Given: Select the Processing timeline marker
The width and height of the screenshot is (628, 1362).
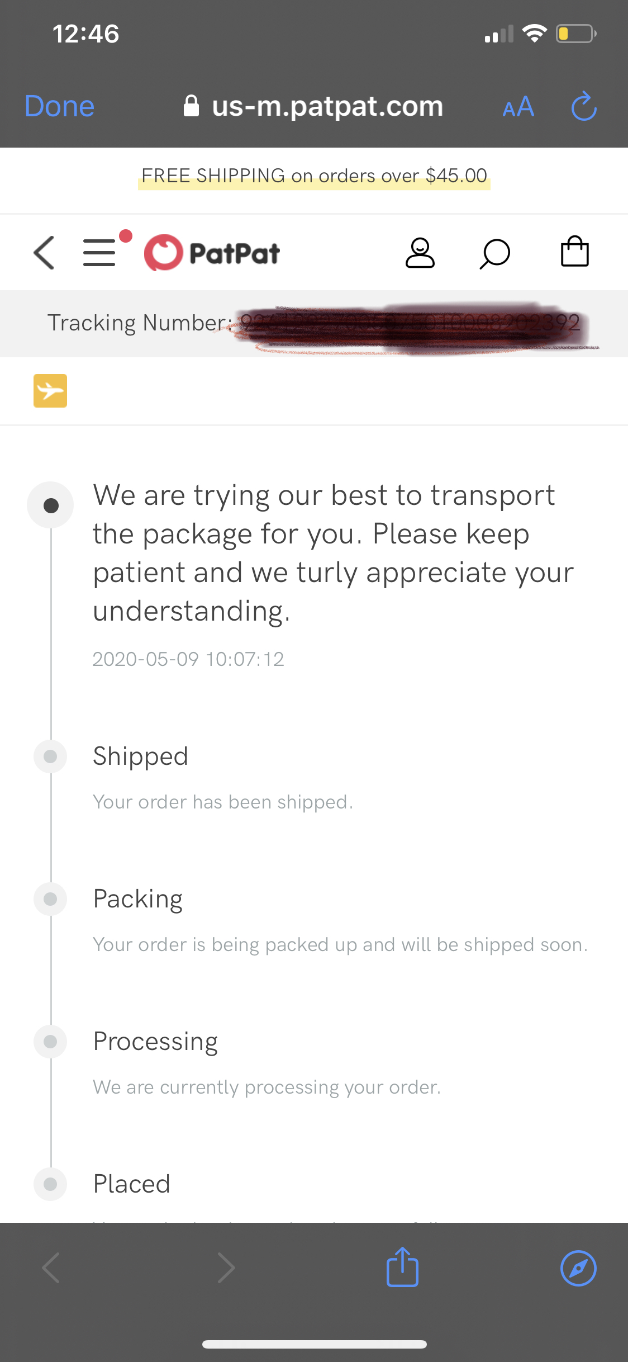Looking at the screenshot, I should (x=50, y=1042).
